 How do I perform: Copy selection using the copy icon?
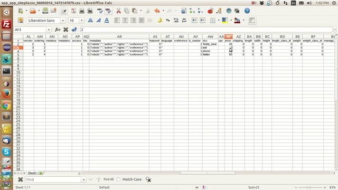(127, 11)
